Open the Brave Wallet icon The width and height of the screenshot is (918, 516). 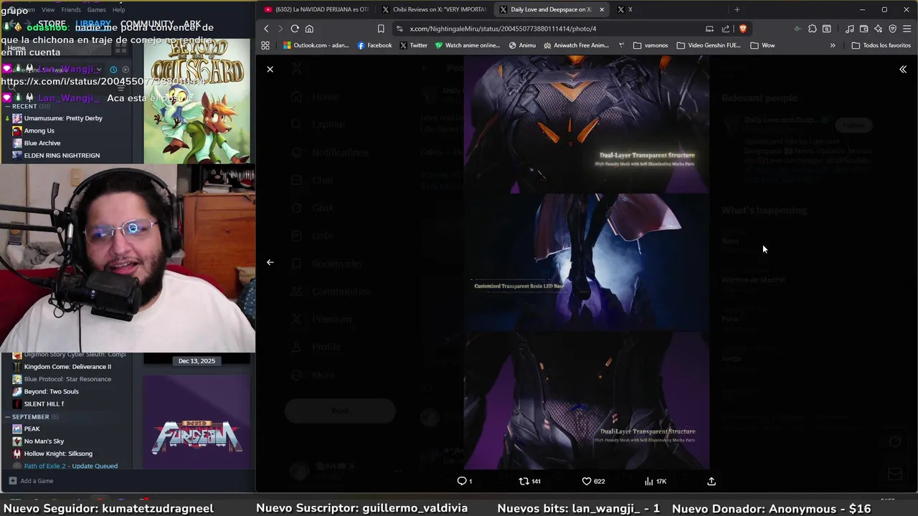pyautogui.click(x=864, y=29)
